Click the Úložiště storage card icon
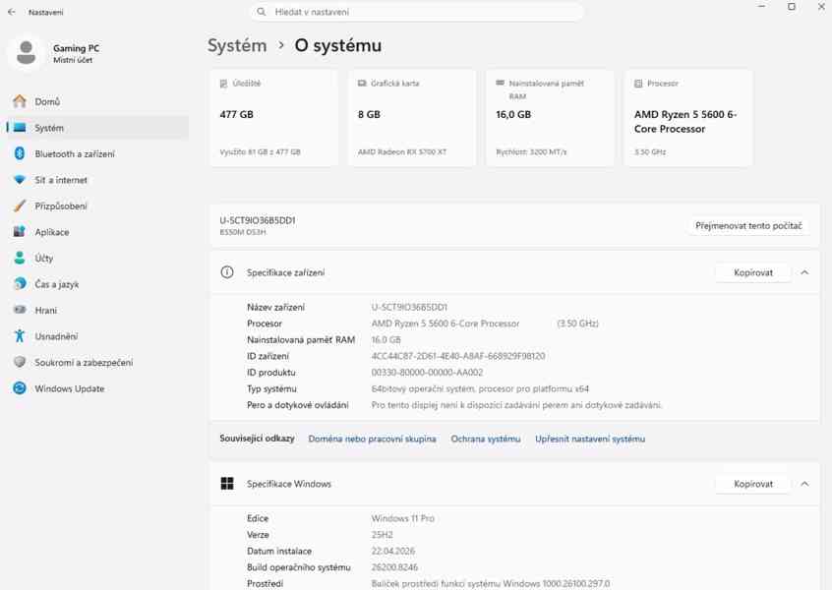 click(x=224, y=84)
